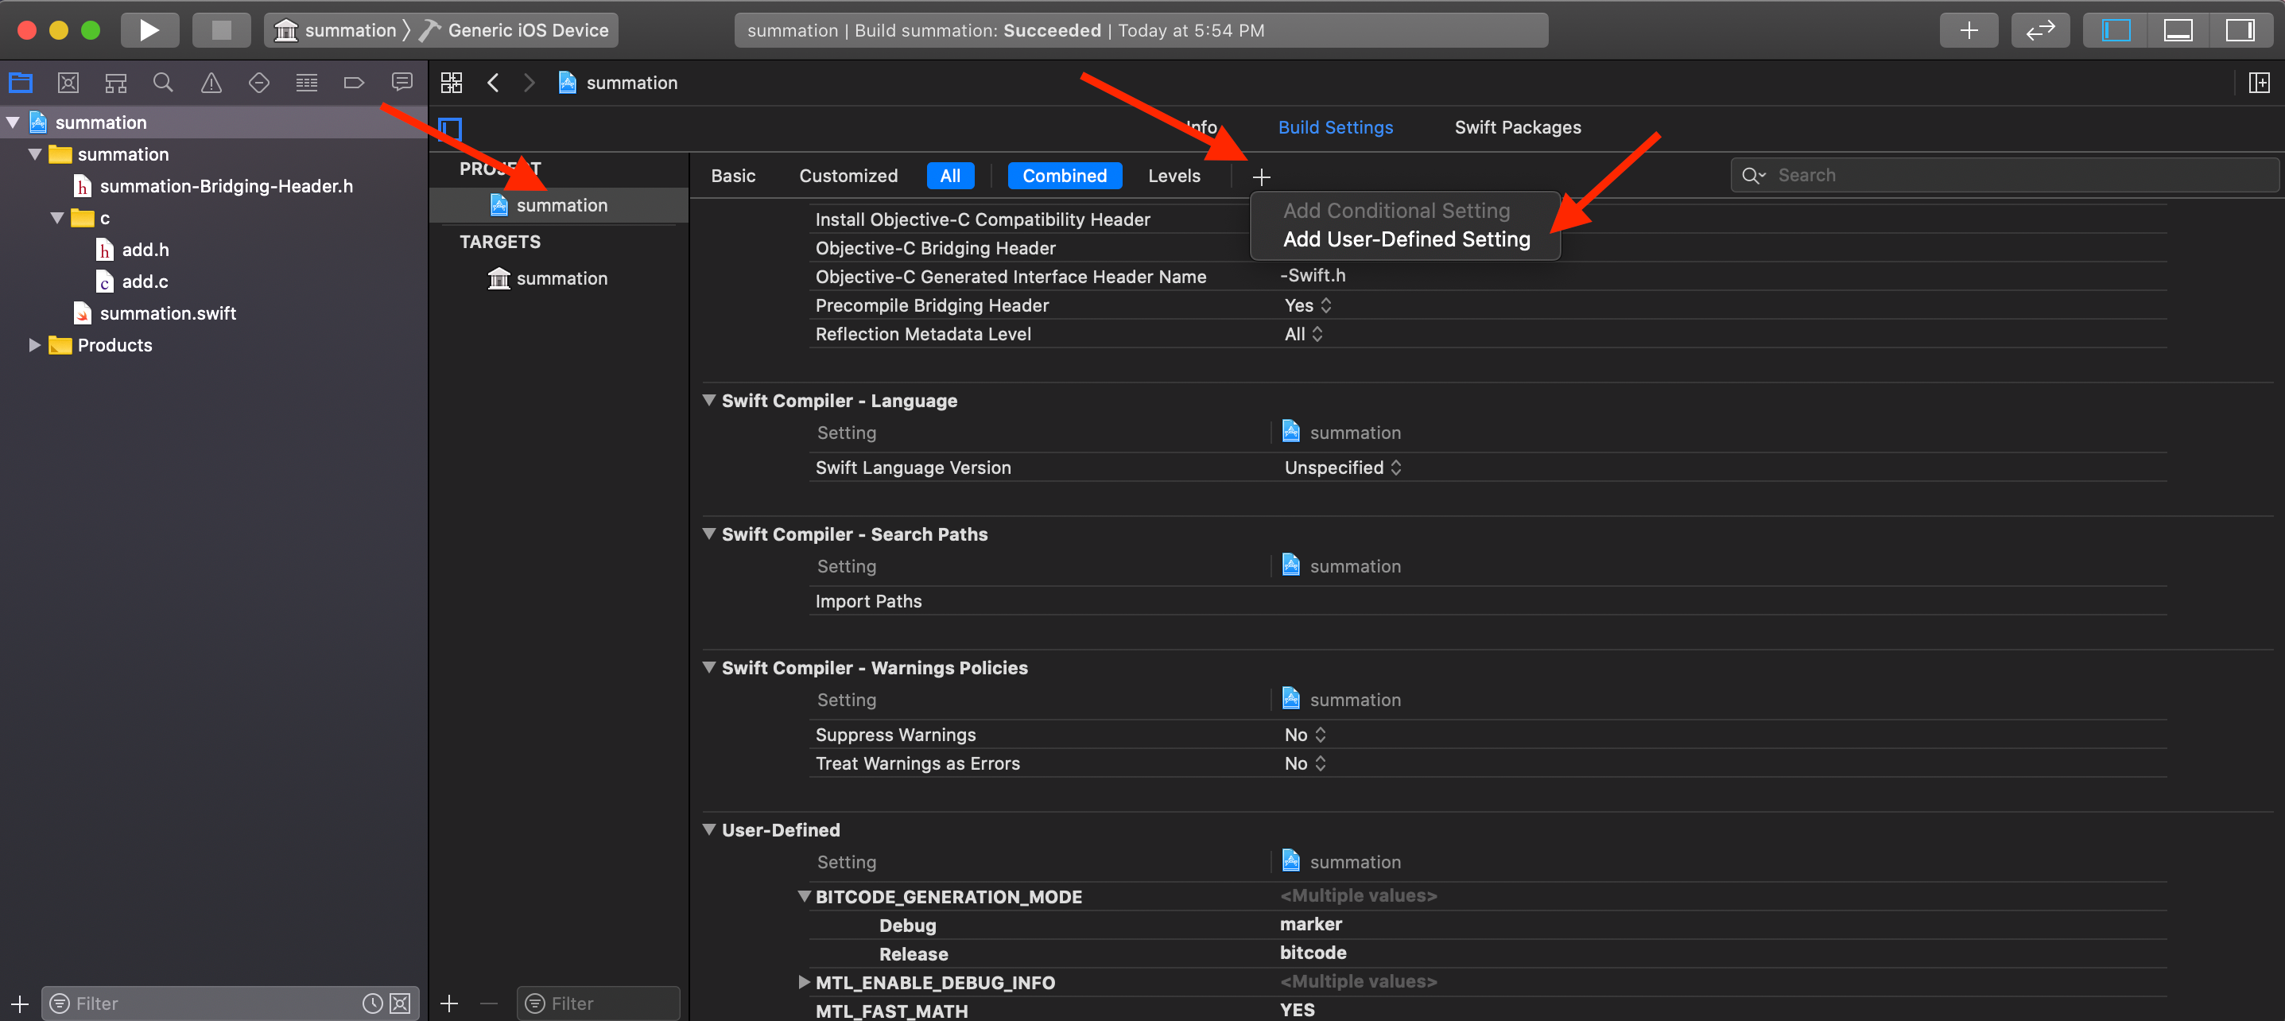Choose Add User-Defined Setting menu item
The height and width of the screenshot is (1021, 2285).
(1406, 239)
